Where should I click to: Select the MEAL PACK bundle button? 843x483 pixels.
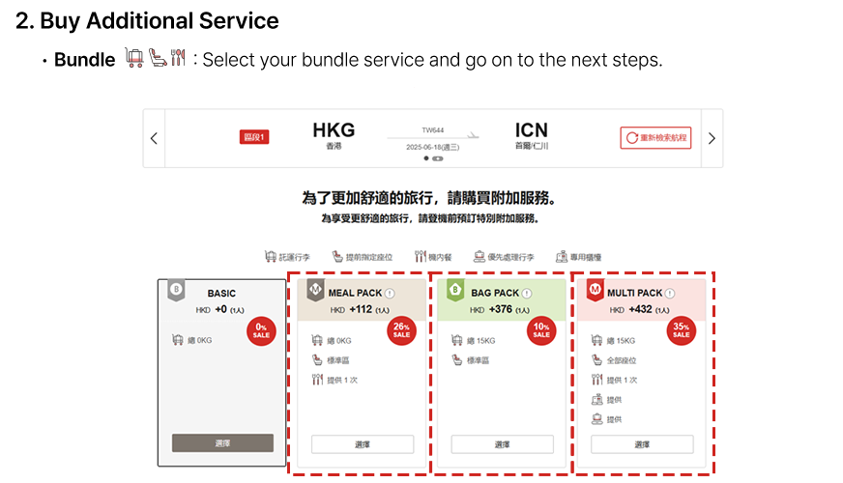click(x=363, y=444)
